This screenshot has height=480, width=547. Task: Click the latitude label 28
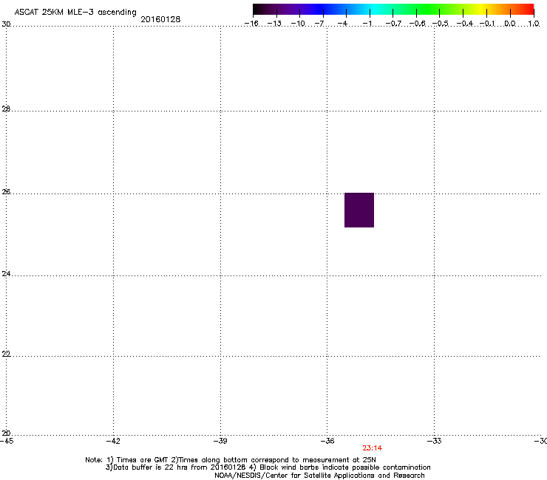click(6, 109)
